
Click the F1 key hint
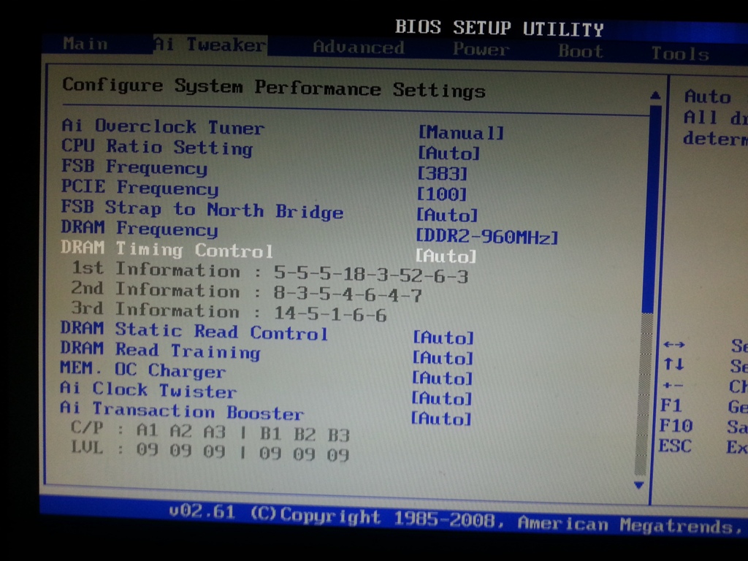click(x=671, y=405)
